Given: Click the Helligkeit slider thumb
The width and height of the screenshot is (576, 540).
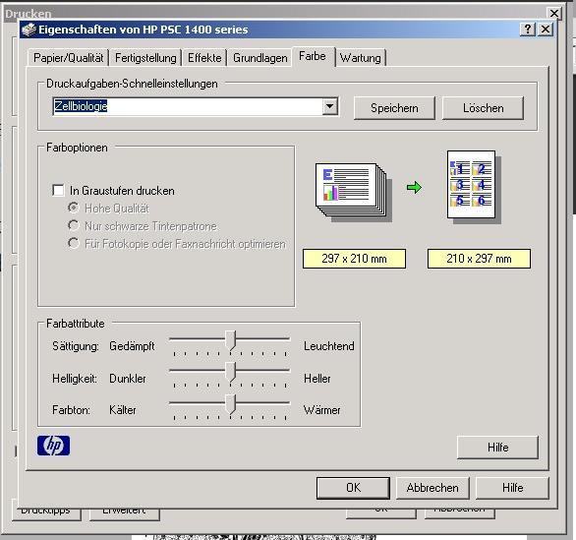Looking at the screenshot, I should click(231, 373).
